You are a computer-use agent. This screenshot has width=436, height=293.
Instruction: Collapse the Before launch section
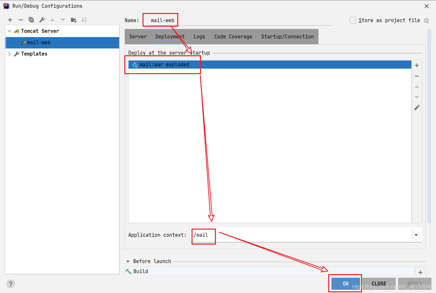tap(128, 261)
